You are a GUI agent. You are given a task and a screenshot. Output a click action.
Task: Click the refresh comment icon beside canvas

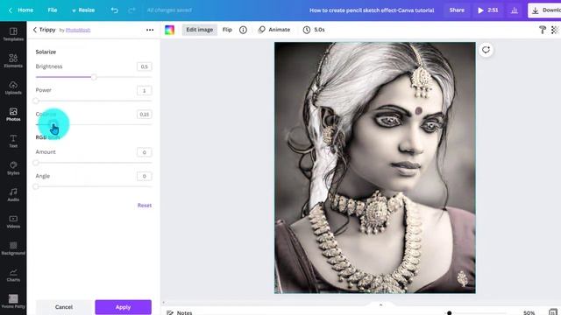coord(486,50)
